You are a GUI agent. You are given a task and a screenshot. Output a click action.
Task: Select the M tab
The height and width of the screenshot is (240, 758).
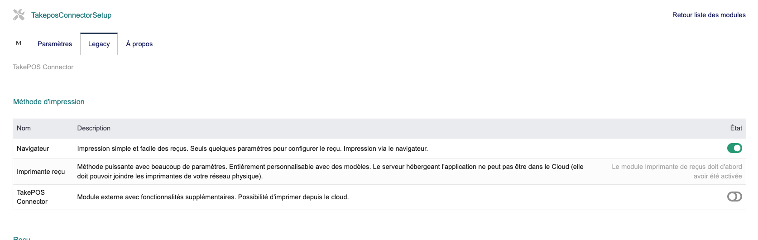pos(19,43)
